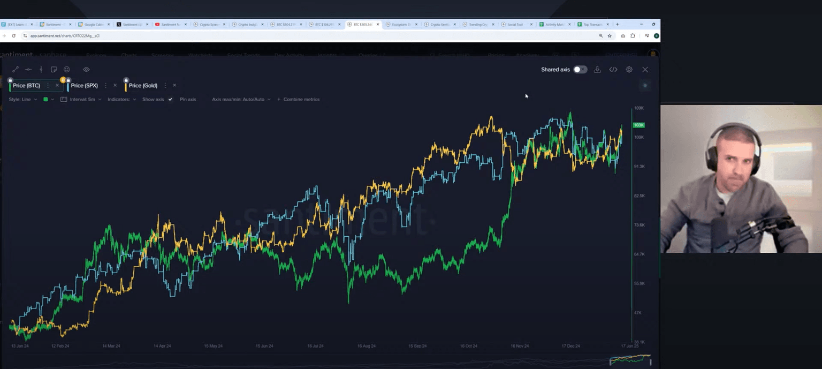Open chart settings gear
The image size is (822, 369).
tap(629, 70)
